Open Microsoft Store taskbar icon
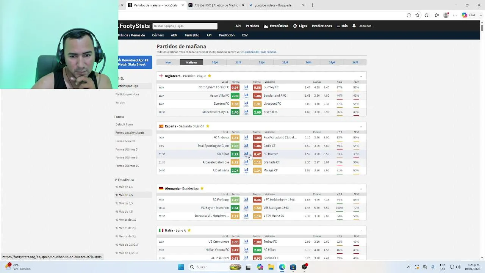 pyautogui.click(x=293, y=267)
